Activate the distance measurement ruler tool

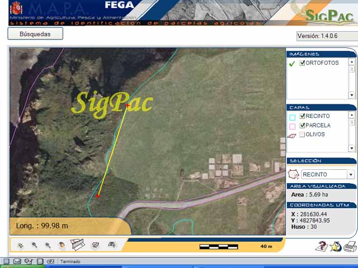click(x=77, y=245)
